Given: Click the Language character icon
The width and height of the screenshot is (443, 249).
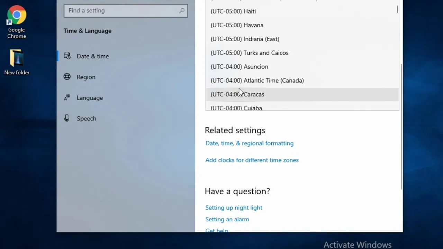Looking at the screenshot, I should (x=67, y=98).
